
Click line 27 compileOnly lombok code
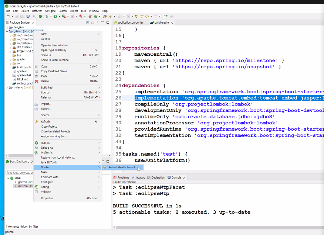pyautogui.click(x=193, y=104)
